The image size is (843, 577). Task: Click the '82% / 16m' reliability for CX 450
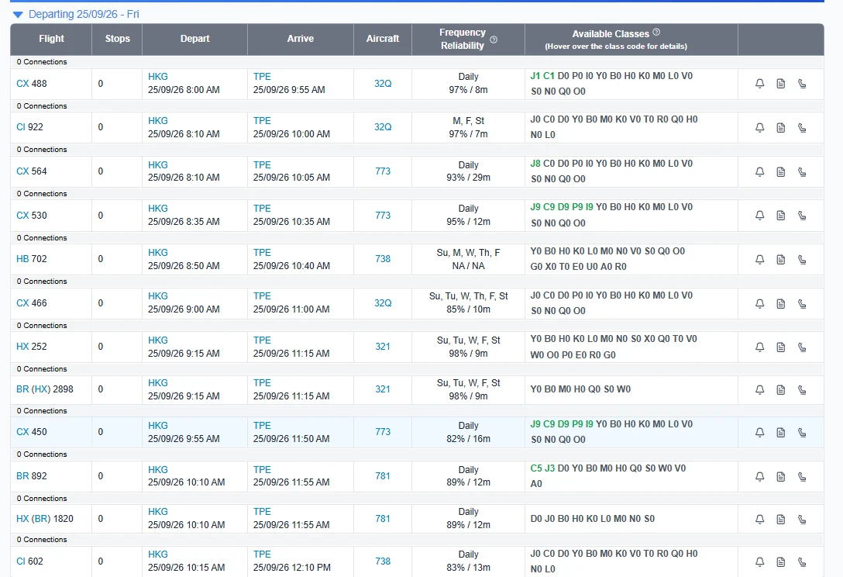(468, 439)
